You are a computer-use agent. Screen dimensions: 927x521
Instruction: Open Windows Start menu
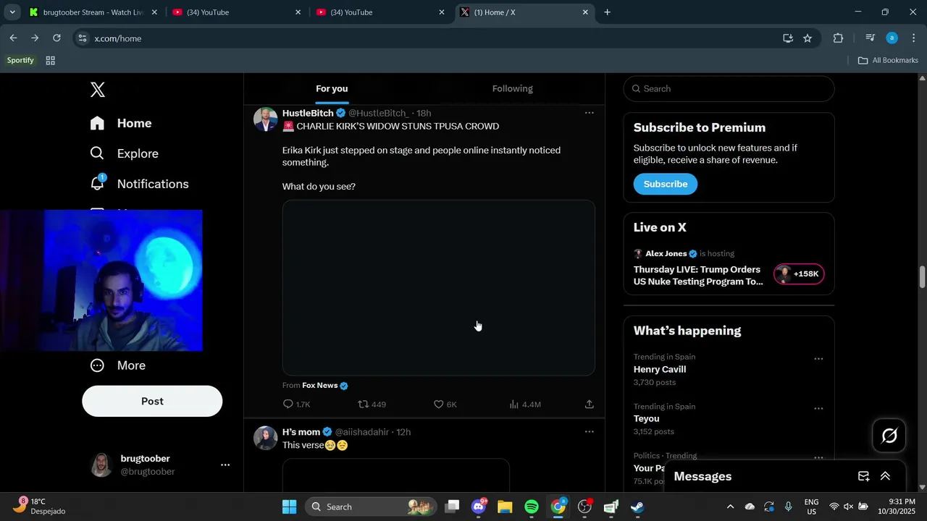tap(289, 507)
